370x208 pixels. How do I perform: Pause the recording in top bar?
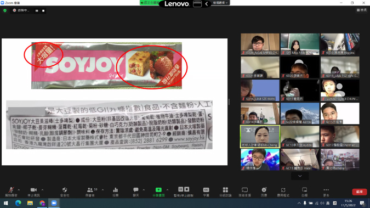coord(37,10)
